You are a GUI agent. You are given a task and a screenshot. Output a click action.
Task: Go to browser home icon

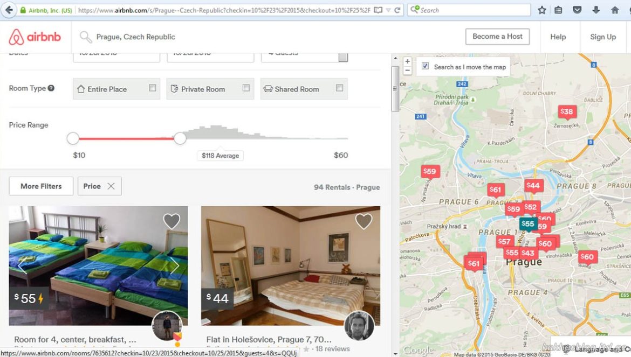614,10
